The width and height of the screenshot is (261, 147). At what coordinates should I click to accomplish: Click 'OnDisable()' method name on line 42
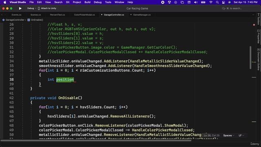coord(70,98)
